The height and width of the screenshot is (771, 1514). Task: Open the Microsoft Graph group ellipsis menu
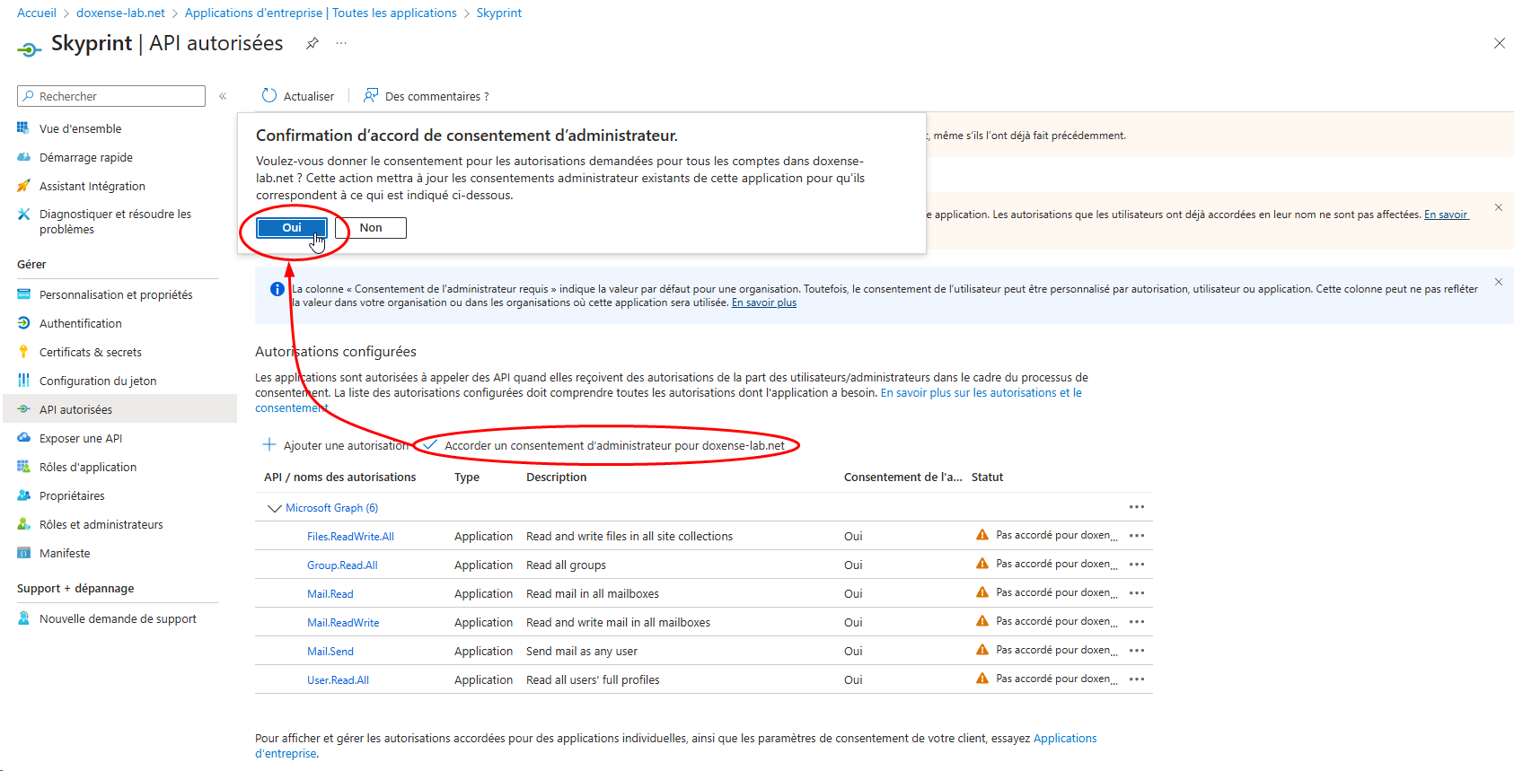pyautogui.click(x=1137, y=507)
